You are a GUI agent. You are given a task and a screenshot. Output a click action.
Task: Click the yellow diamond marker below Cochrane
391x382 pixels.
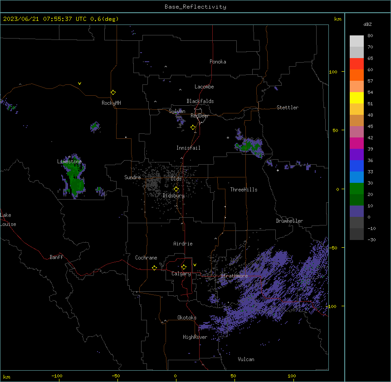coord(154,268)
